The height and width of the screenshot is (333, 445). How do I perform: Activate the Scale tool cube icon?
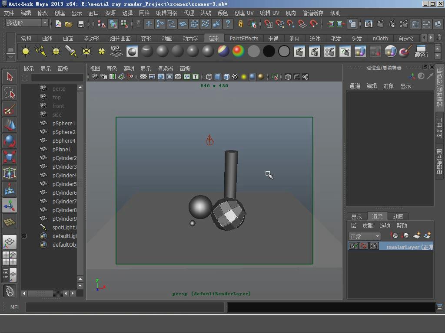(x=10, y=157)
